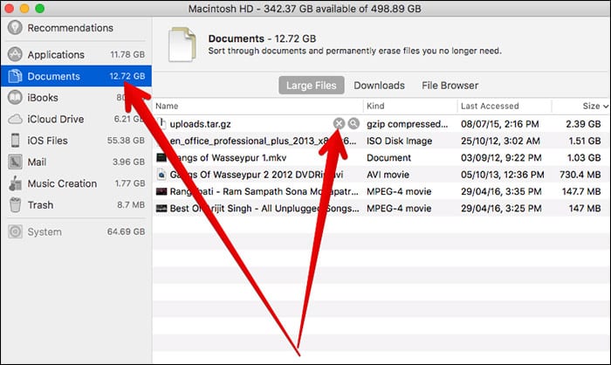
Task: Click the 730.4 MB size value
Action: point(580,175)
